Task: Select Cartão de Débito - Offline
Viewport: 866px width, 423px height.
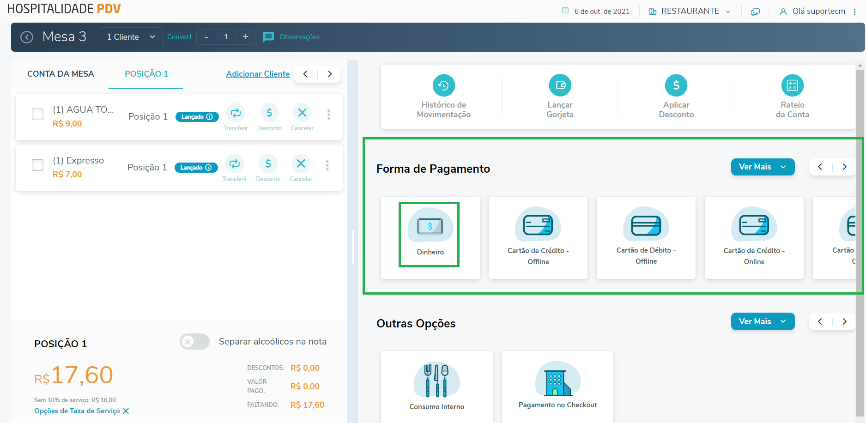Action: [646, 237]
